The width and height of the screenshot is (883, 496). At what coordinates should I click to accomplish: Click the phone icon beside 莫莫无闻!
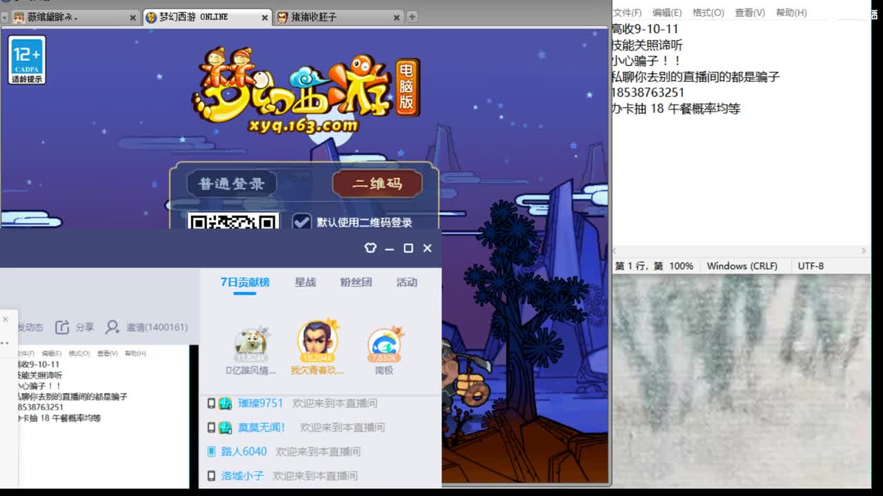tap(211, 427)
